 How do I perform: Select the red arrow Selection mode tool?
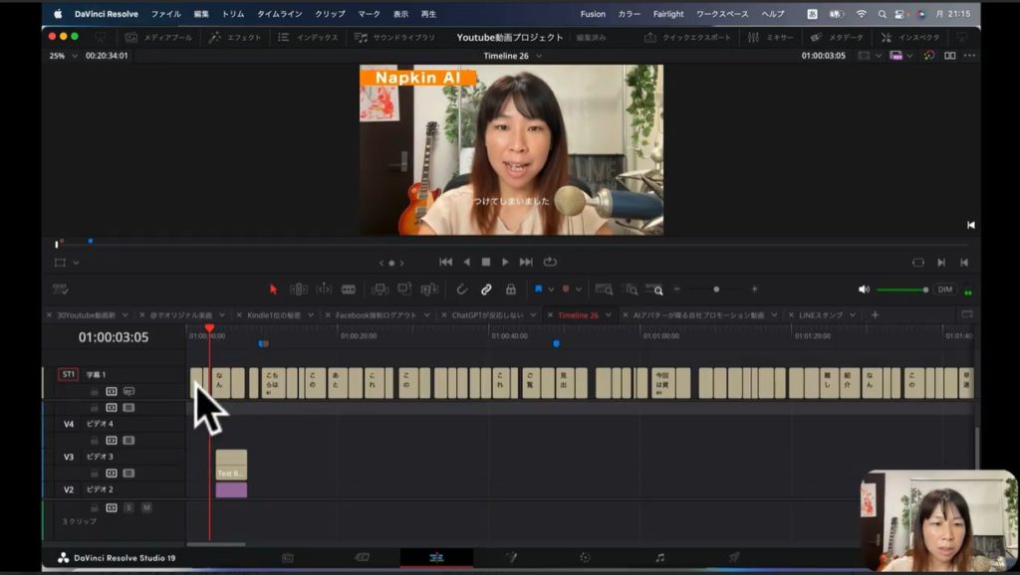274,289
